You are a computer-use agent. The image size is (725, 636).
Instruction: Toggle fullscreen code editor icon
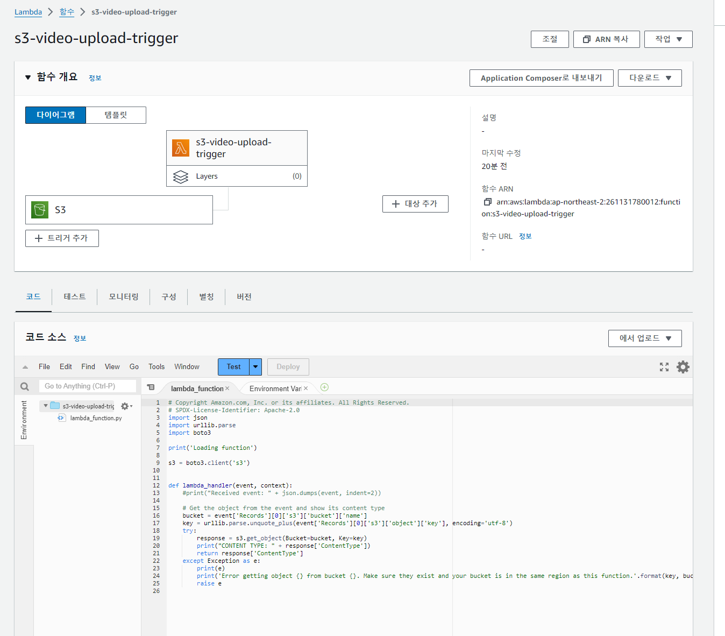coord(664,367)
